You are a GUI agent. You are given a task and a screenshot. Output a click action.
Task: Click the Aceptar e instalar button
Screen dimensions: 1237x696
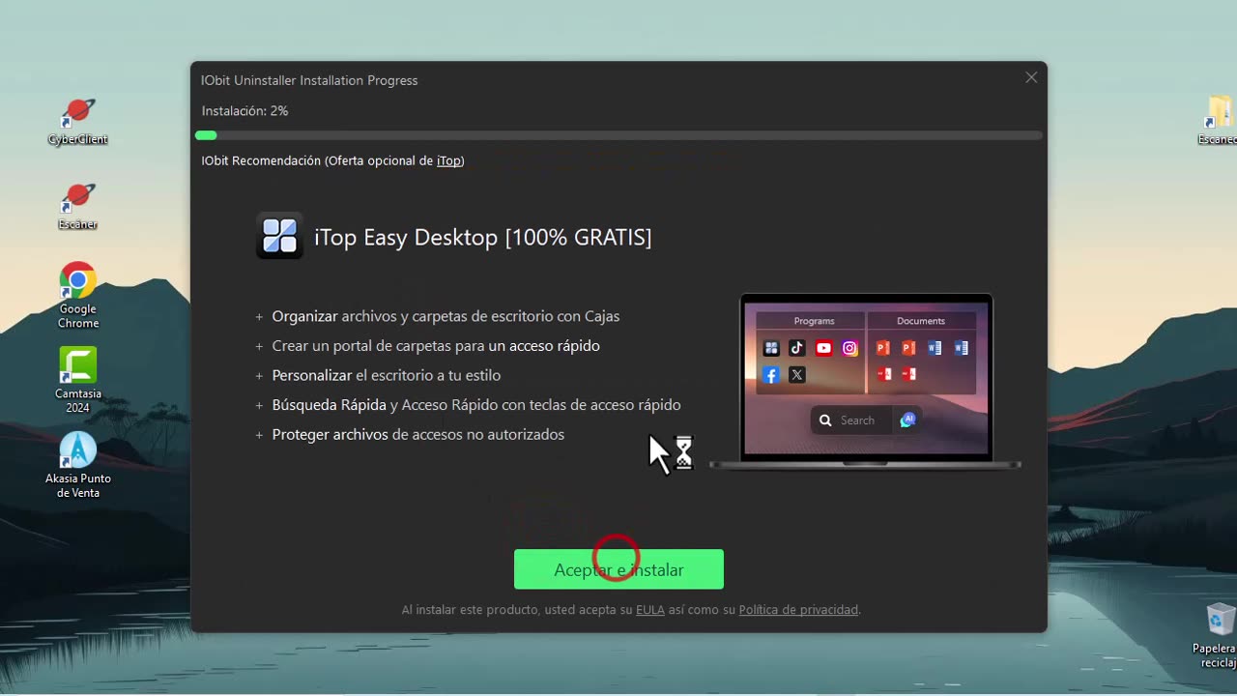point(618,569)
